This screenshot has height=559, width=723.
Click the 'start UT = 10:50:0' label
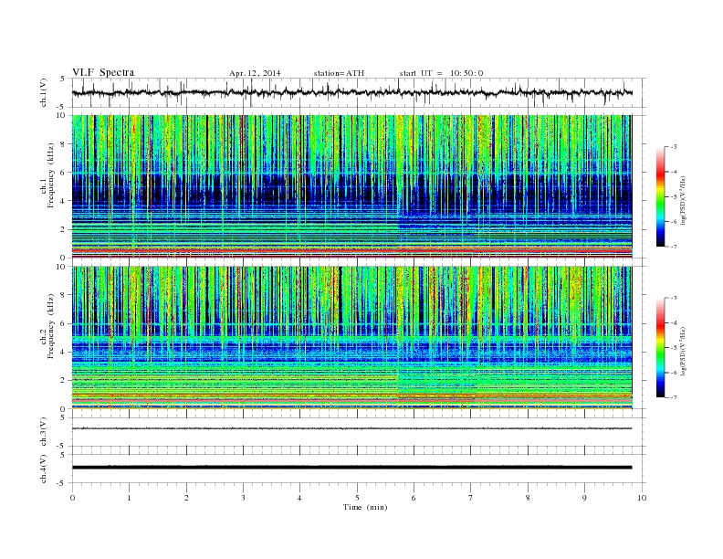click(x=441, y=73)
